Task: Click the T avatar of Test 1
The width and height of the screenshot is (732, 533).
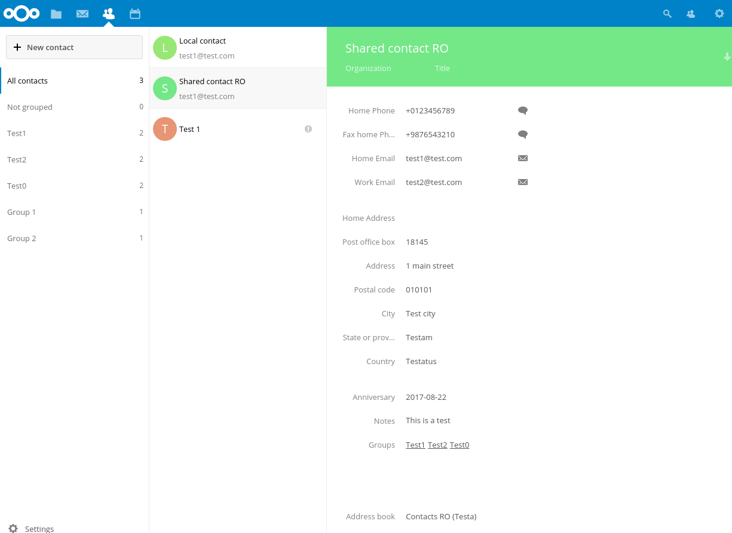Action: [x=165, y=129]
